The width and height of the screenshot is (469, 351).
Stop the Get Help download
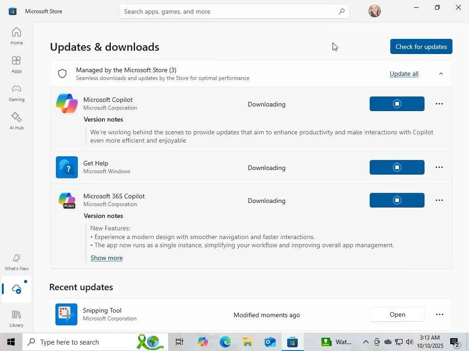(397, 167)
